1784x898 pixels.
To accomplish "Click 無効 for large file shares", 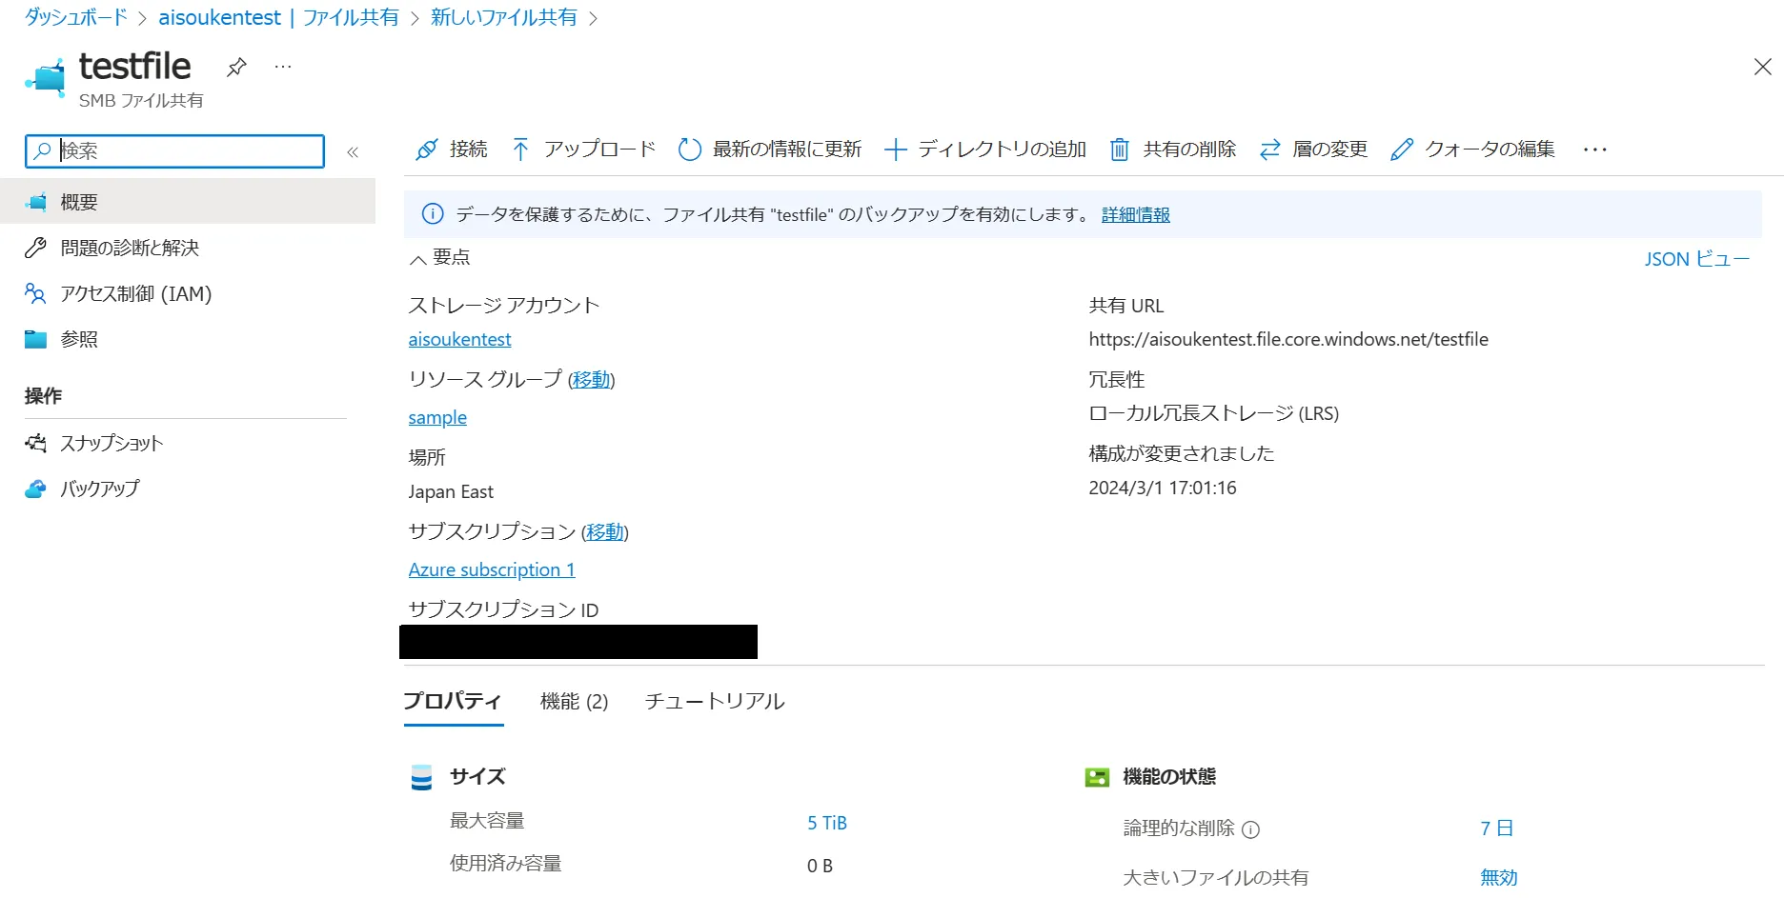I will coord(1498,877).
